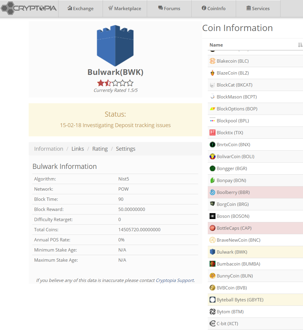
Task: Click the BnrtxCoin (BNX) icon
Action: (213, 145)
